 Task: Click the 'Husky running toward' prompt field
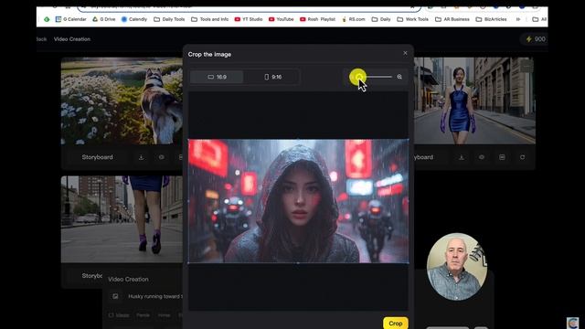click(x=154, y=296)
